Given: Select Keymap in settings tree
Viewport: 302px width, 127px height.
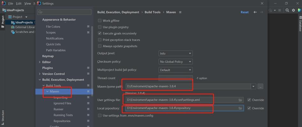Looking at the screenshot, I should [48, 56].
